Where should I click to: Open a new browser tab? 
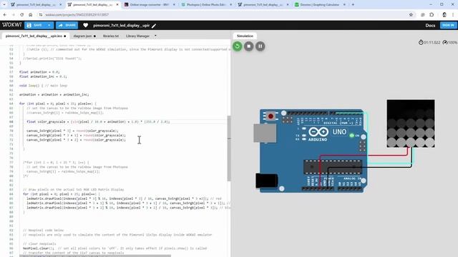pyautogui.click(x=353, y=5)
